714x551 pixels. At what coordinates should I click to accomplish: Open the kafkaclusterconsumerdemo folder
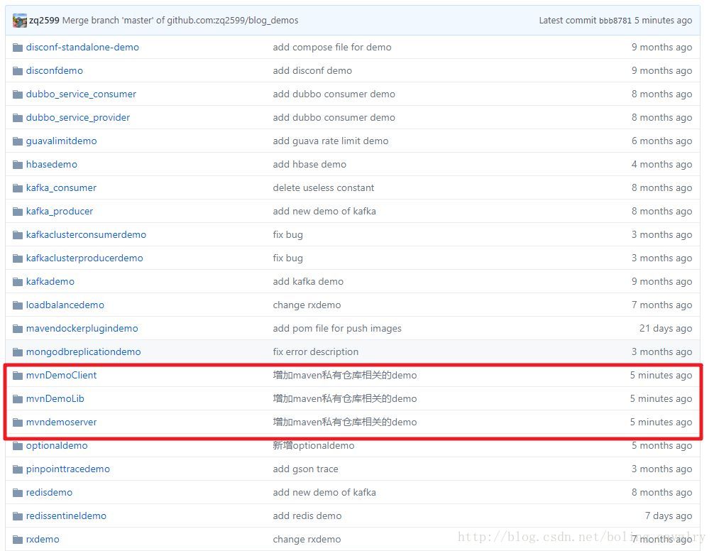(x=86, y=235)
